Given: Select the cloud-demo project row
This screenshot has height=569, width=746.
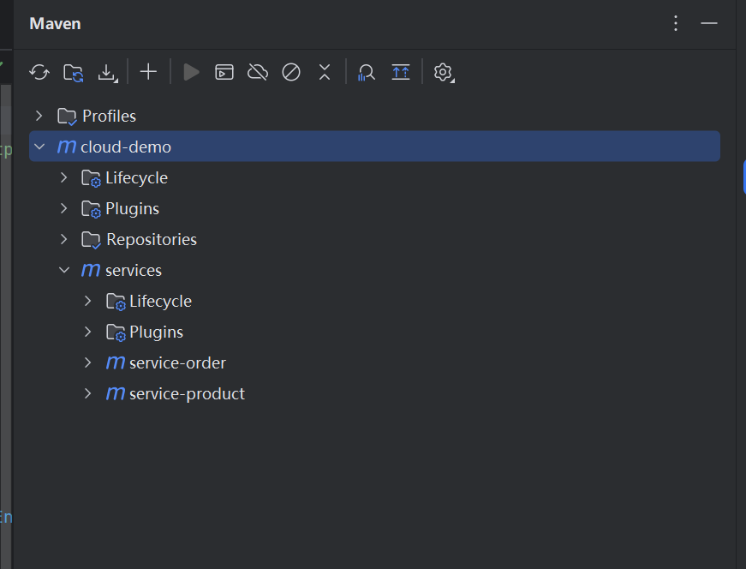Looking at the screenshot, I should pyautogui.click(x=374, y=147).
